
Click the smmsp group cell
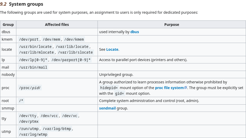pos(8,108)
